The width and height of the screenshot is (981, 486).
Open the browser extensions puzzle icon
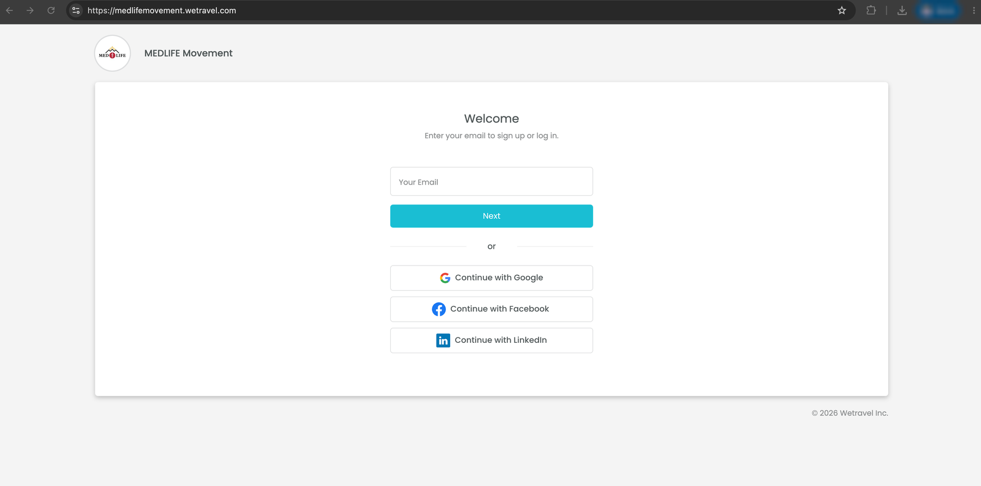point(871,10)
